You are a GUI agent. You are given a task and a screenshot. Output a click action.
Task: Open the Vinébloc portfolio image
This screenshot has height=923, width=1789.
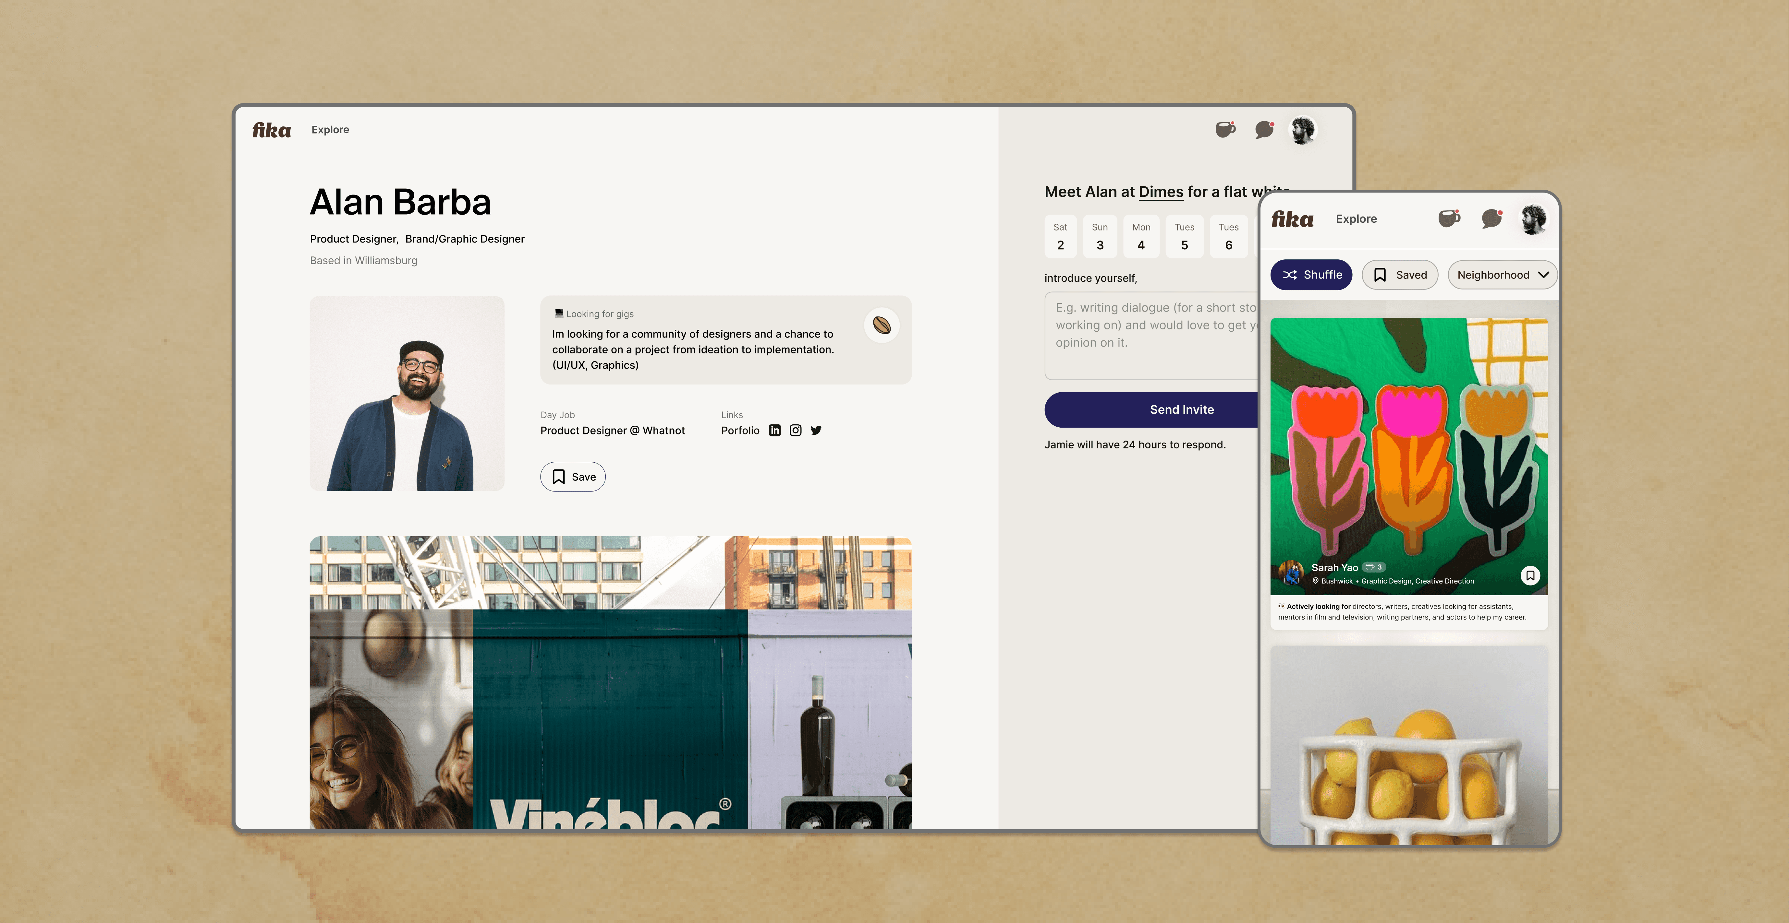611,682
